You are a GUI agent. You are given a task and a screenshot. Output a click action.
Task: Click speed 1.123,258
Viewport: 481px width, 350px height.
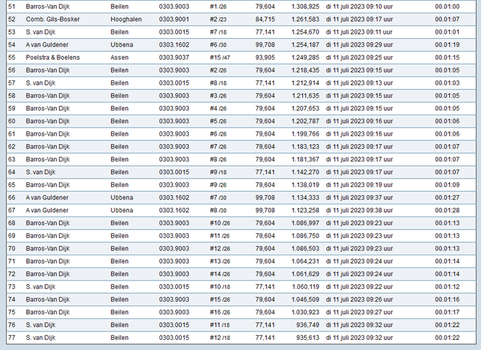click(305, 210)
